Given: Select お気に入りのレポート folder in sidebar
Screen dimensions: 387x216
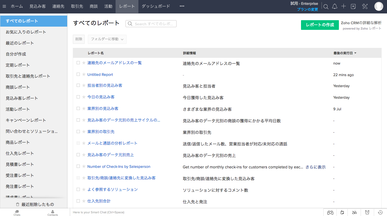Looking at the screenshot, I should pos(34,32).
